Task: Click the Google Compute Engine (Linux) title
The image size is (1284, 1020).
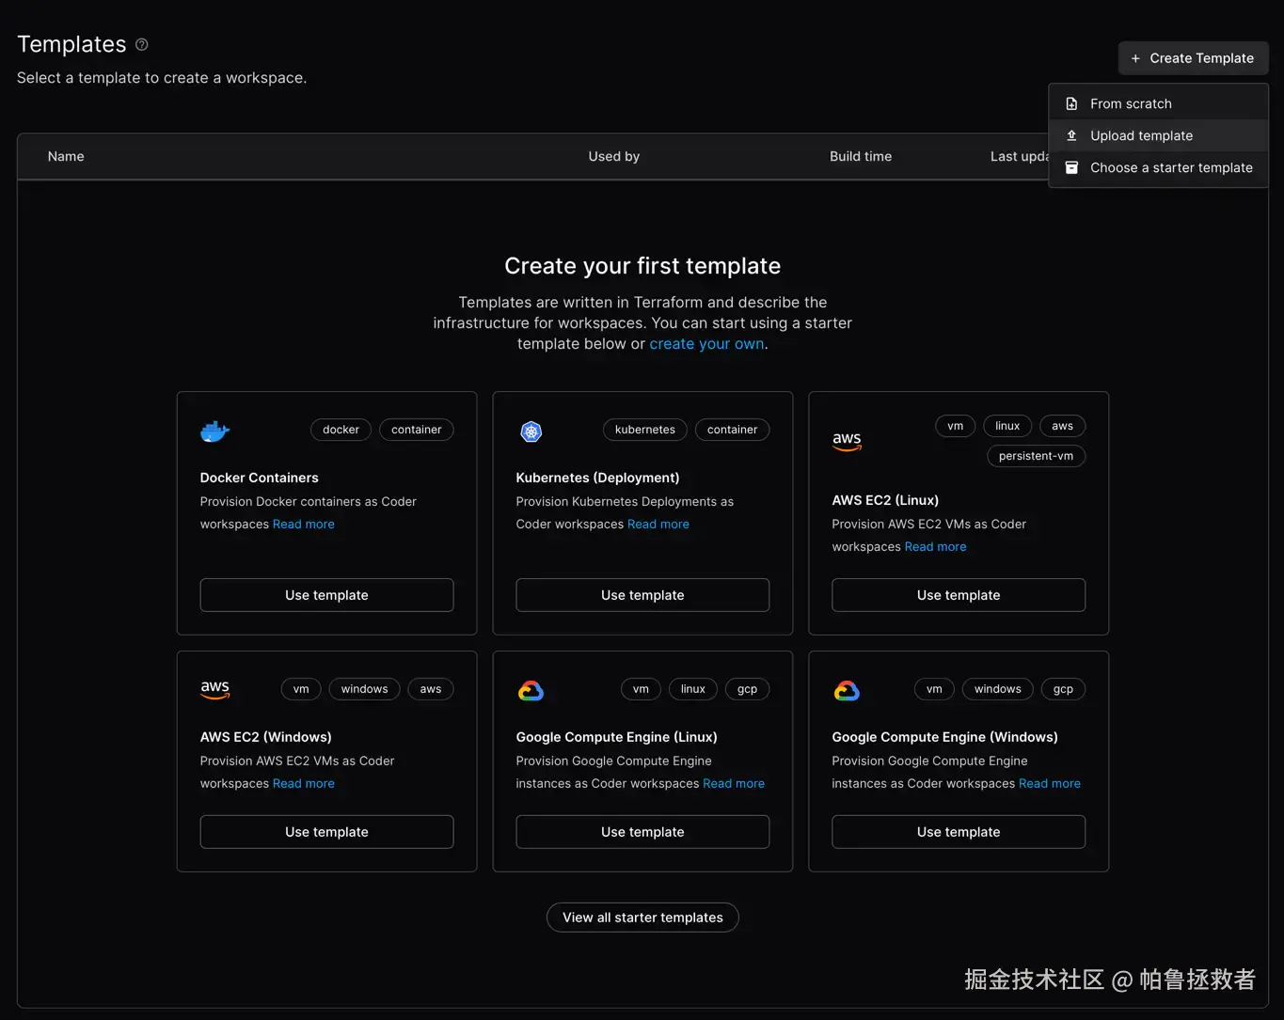Action: (x=616, y=737)
